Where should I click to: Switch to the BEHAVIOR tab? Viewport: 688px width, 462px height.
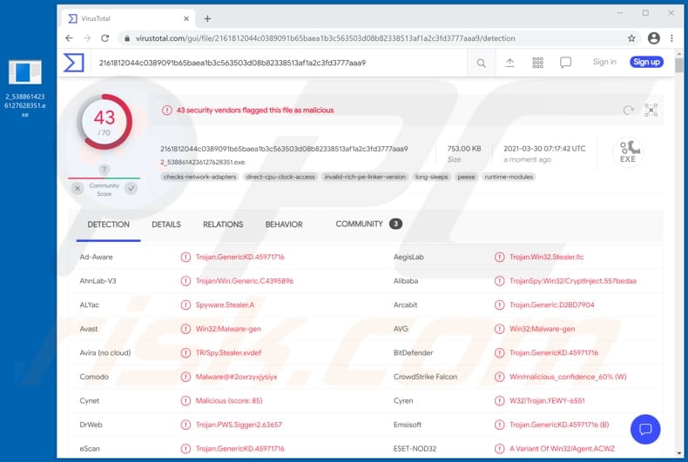284,224
